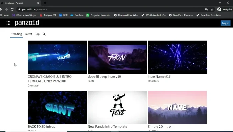Open the temas bookmark folder
The image size is (233, 132).
pos(5,15)
